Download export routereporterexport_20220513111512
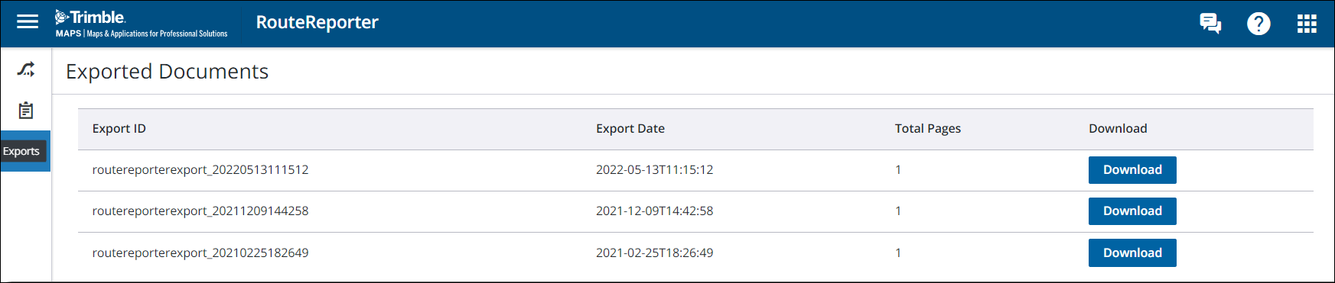Viewport: 1335px width, 283px height. (1132, 170)
